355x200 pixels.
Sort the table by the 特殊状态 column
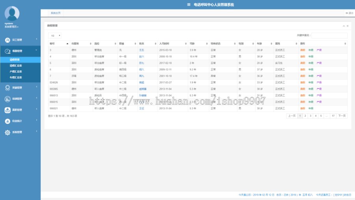coord(223,43)
